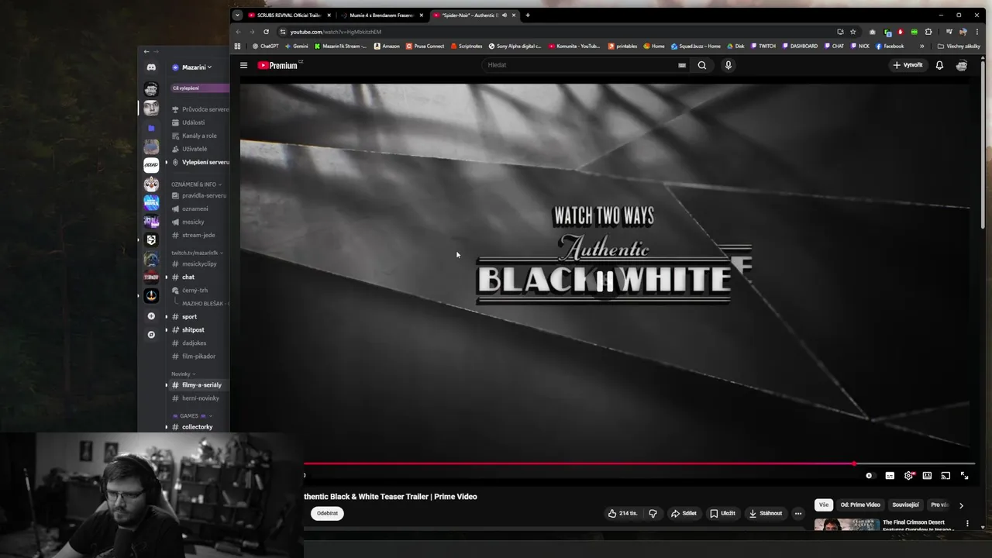Open The Final Crimson Desert video thumbnail
Image resolution: width=992 pixels, height=558 pixels.
[x=846, y=525]
